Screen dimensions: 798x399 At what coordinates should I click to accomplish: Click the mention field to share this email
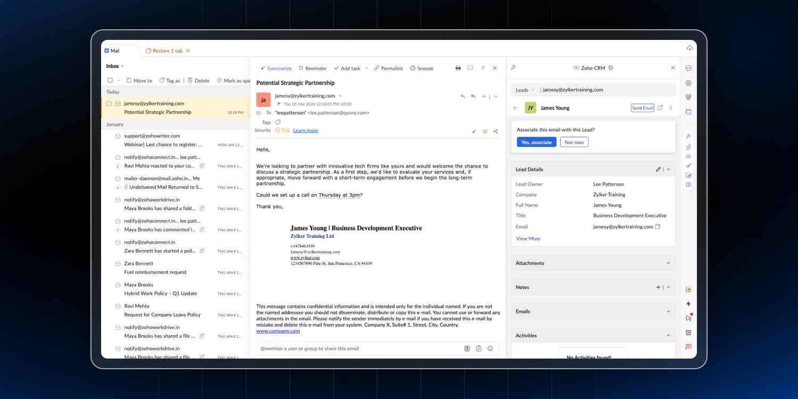319,348
